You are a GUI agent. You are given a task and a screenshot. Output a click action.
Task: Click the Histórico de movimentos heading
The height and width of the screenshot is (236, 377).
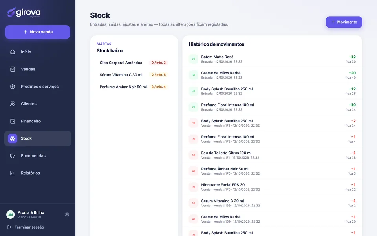click(216, 44)
